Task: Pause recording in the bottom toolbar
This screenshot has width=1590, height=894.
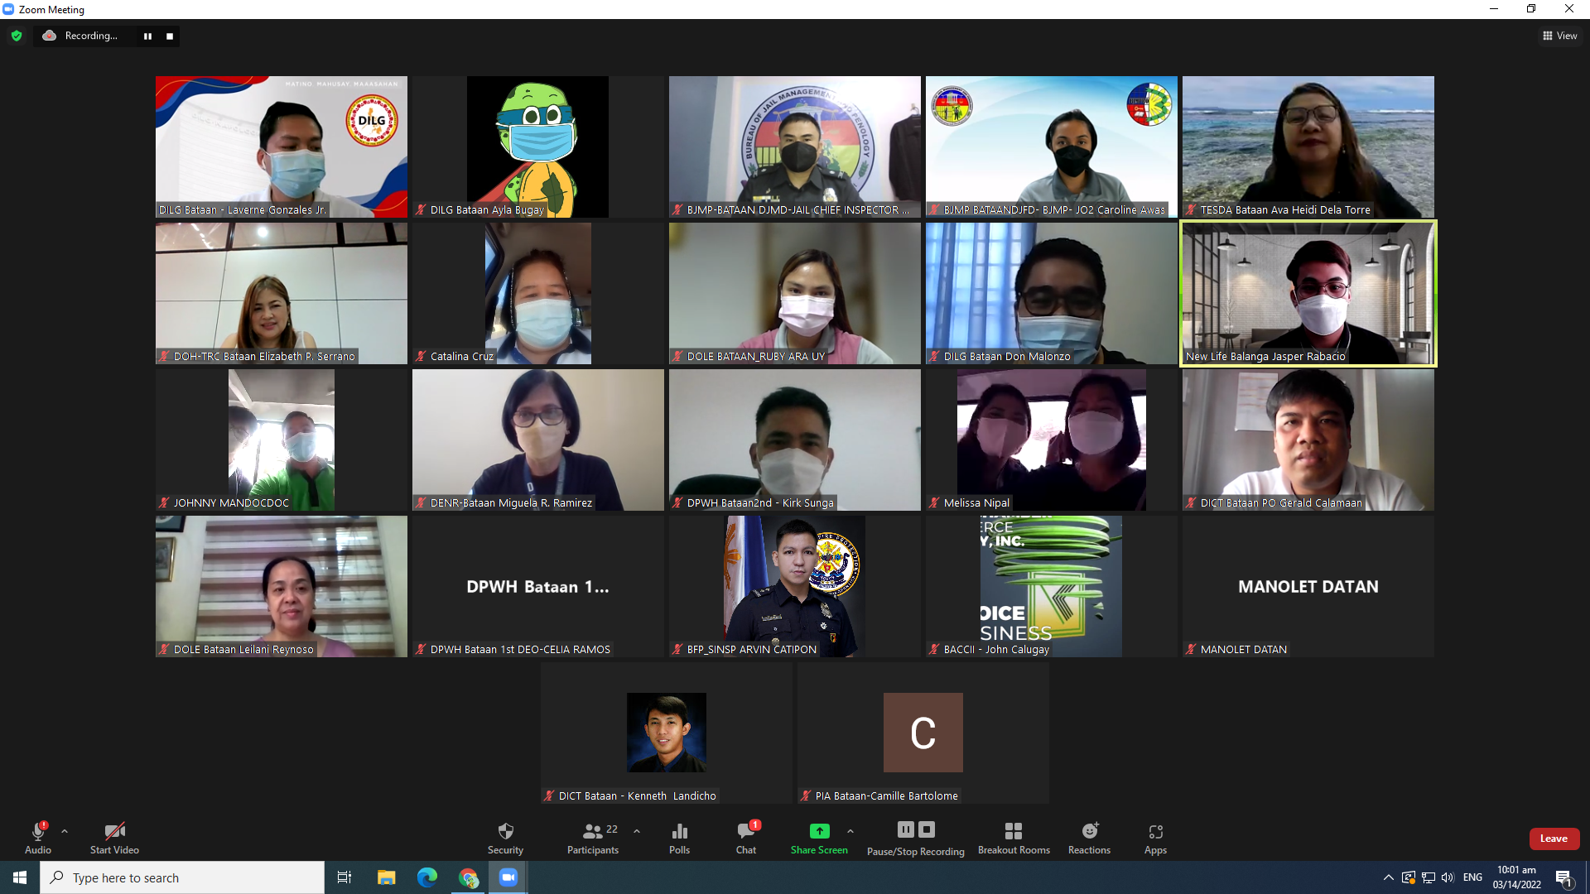Action: tap(906, 829)
